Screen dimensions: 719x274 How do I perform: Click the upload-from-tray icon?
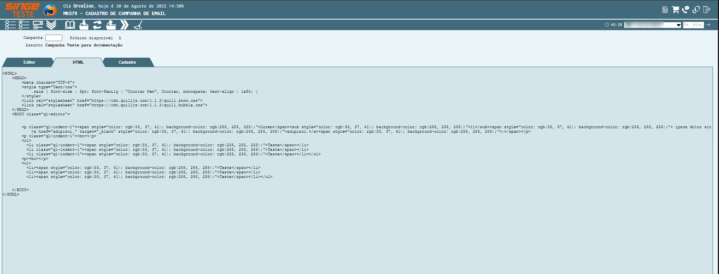[111, 25]
